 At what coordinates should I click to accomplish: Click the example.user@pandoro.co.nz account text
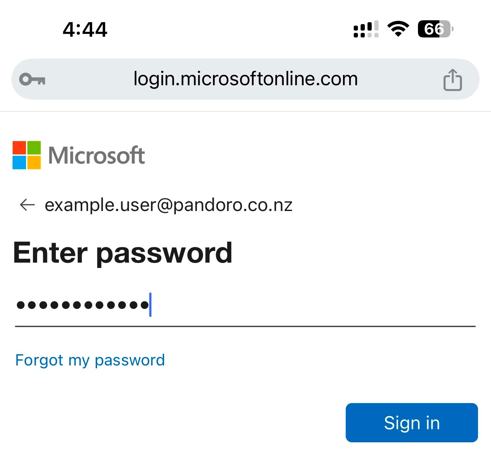pos(169,205)
